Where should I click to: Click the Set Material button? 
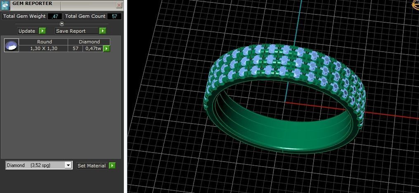tap(92, 166)
